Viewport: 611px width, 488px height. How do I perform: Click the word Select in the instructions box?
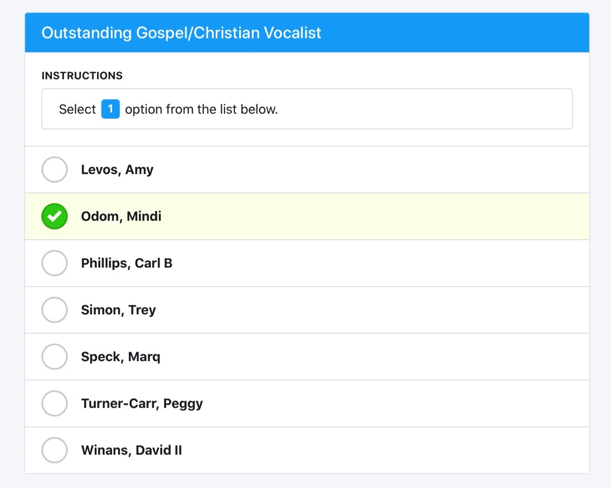point(77,110)
